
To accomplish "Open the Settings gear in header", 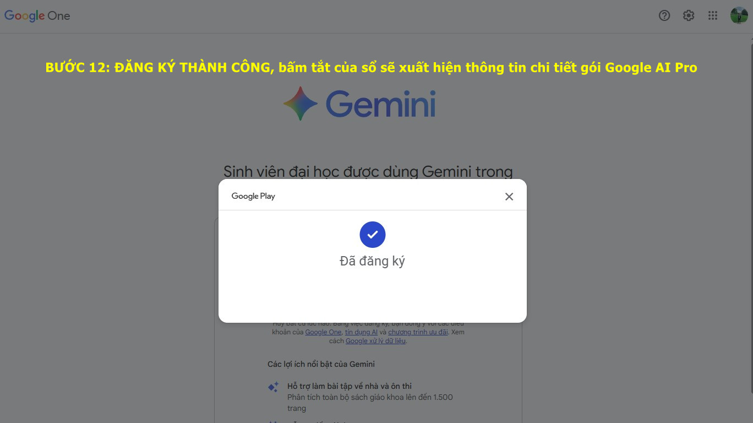I will 689,15.
